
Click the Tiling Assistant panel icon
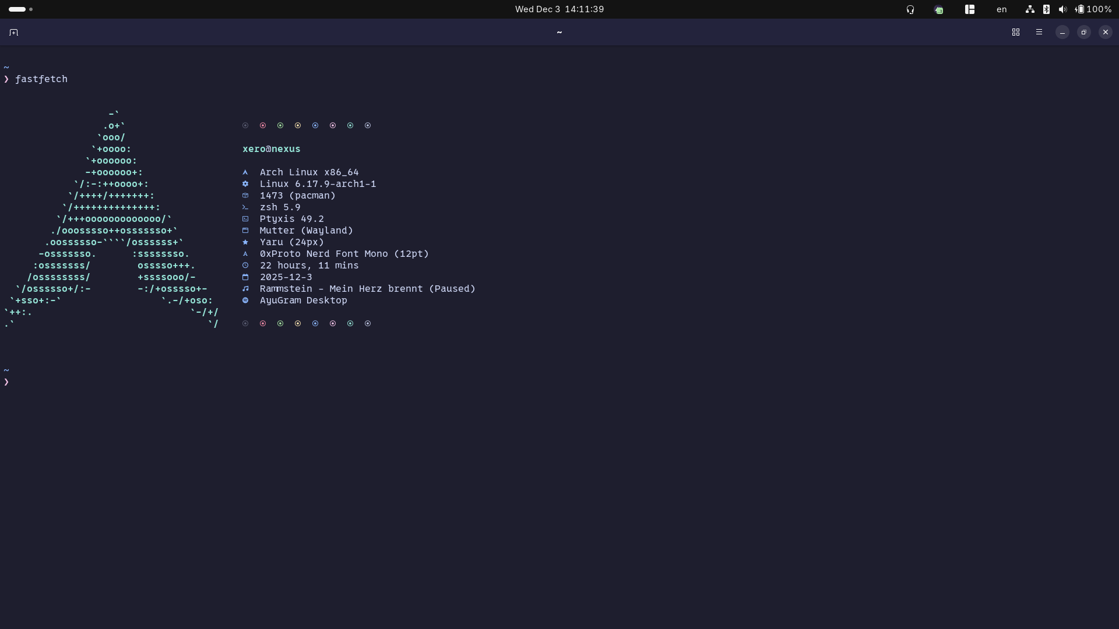point(970,9)
